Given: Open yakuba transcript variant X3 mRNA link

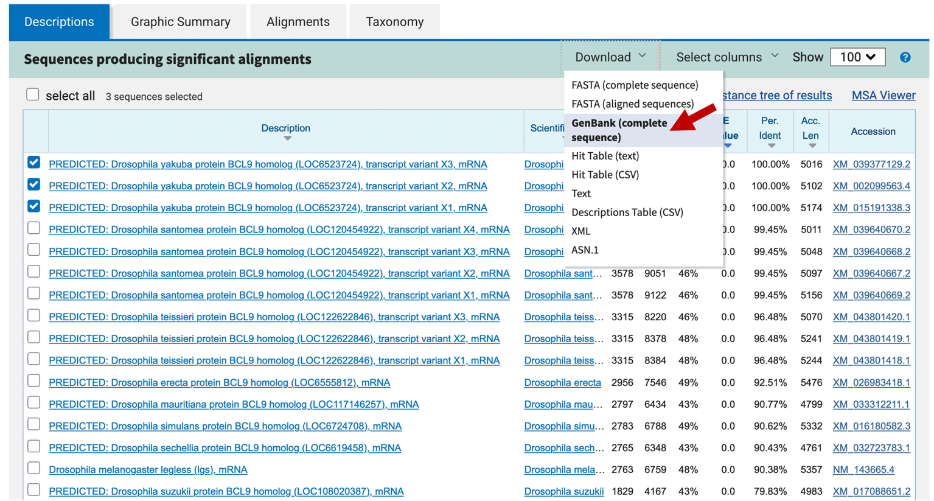Looking at the screenshot, I should point(268,164).
